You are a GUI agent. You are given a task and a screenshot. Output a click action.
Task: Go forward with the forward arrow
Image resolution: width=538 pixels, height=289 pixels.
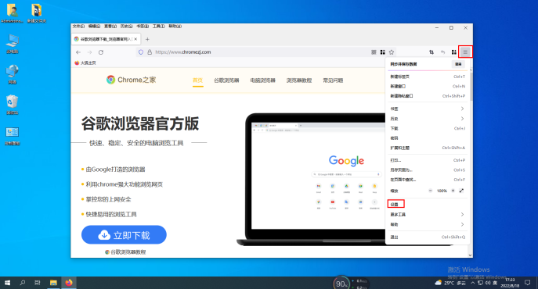tap(89, 52)
